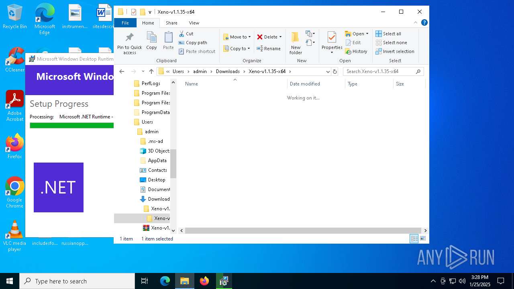Open Adobe Acrobat desktop icon
The width and height of the screenshot is (514, 289).
coord(14,106)
